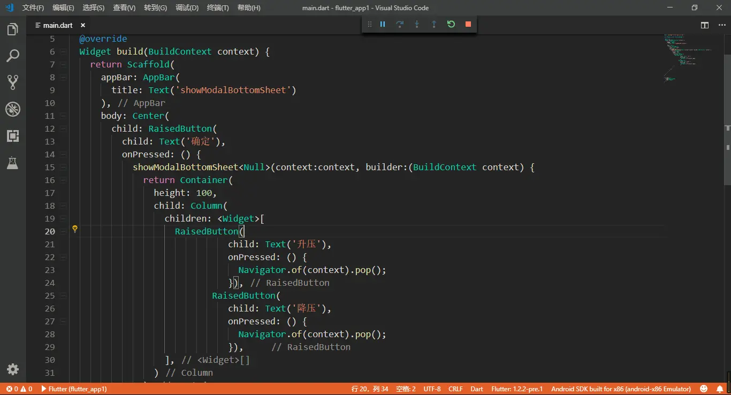Show the errors and warnings count in status bar
The width and height of the screenshot is (731, 395).
[x=19, y=389]
